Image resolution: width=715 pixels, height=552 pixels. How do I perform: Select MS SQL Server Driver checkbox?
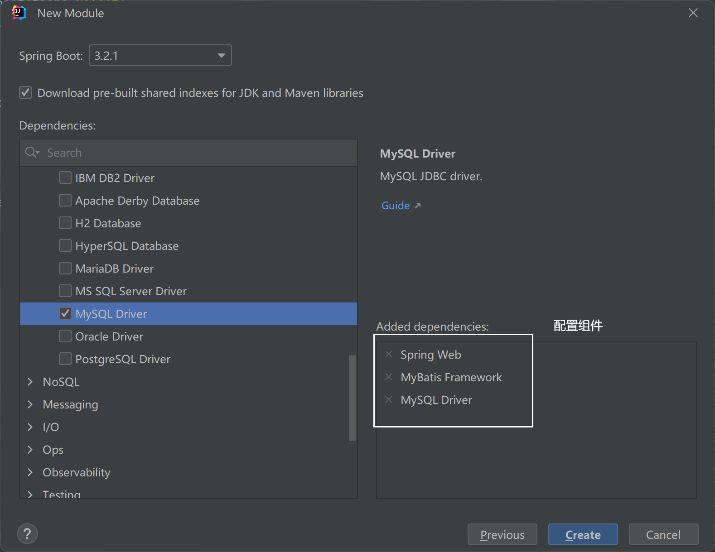65,291
